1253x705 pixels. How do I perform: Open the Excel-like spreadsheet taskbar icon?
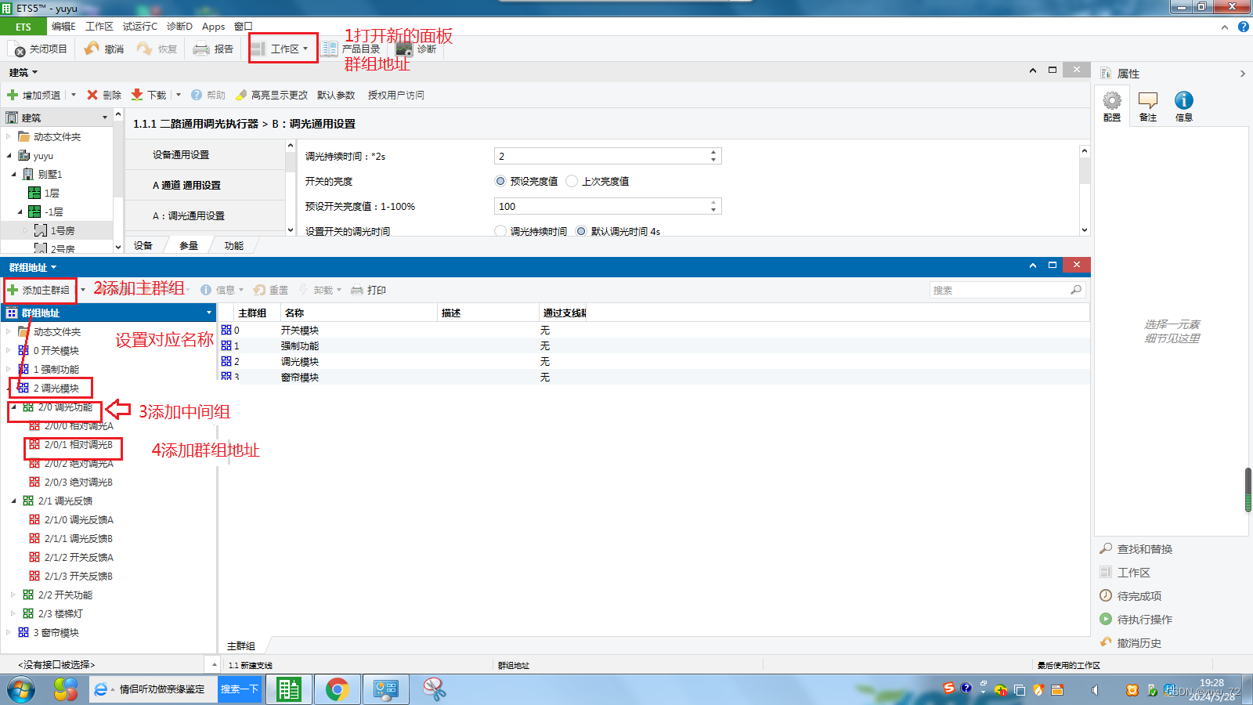[289, 689]
